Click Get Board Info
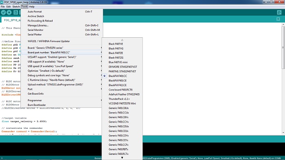This screenshot has height=160, width=285. [x=61, y=94]
